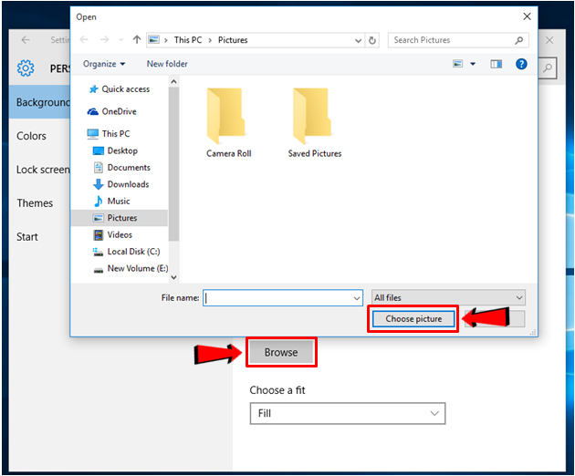Click the Browse button in Settings
Viewport: 575px width, 476px height.
point(281,352)
